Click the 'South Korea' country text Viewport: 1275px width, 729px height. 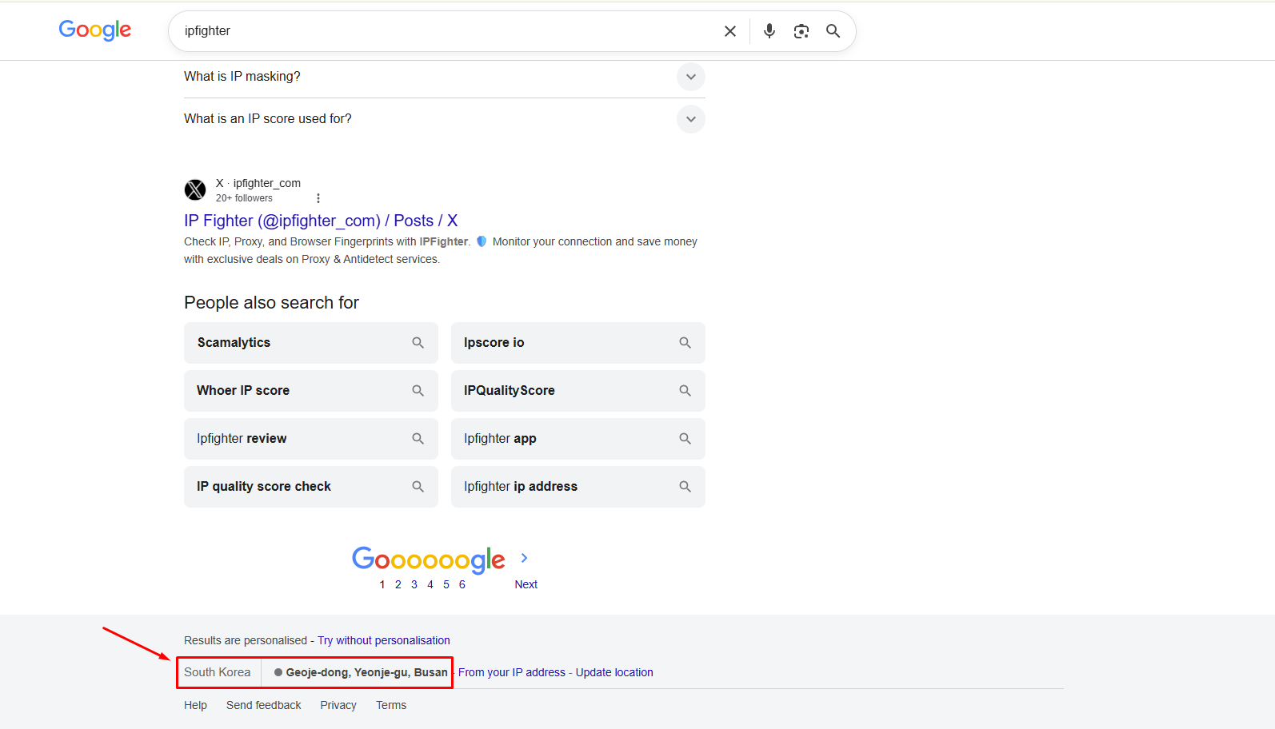(x=218, y=672)
